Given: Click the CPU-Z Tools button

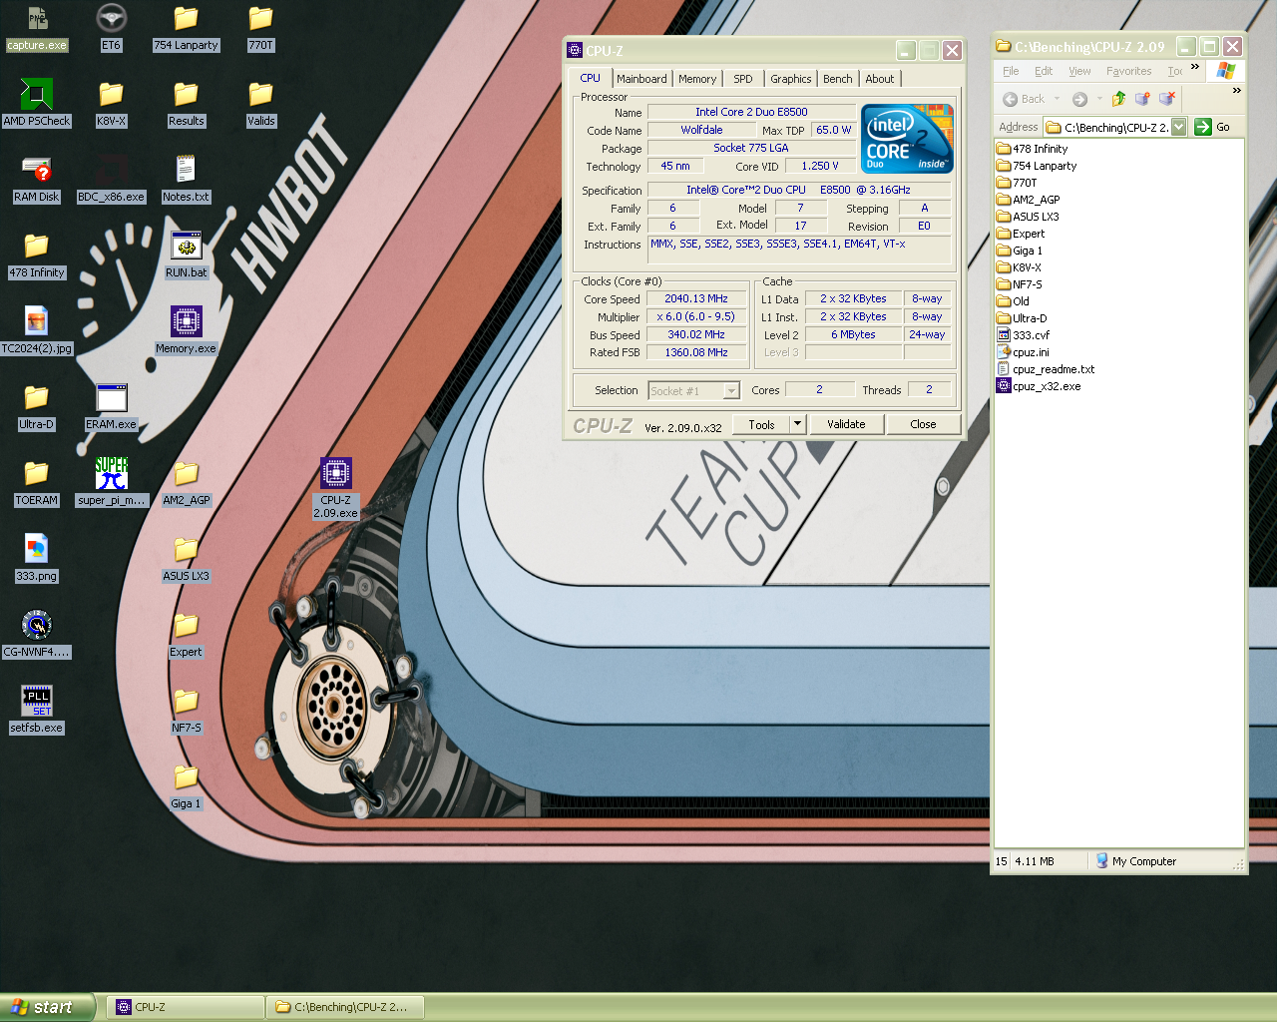Looking at the screenshot, I should pyautogui.click(x=761, y=424).
